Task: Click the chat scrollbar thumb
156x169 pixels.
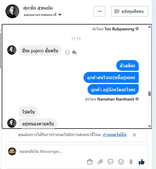Action: coord(149,94)
